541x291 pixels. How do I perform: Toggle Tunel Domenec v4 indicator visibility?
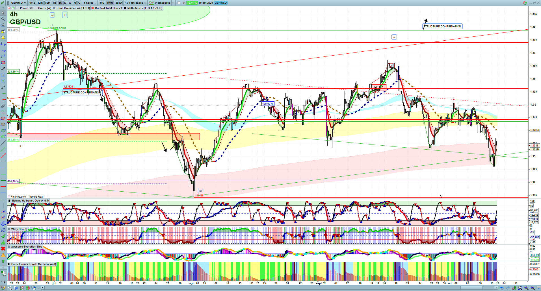tap(54, 8)
